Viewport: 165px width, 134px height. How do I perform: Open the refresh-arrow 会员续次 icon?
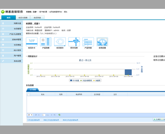(60, 42)
